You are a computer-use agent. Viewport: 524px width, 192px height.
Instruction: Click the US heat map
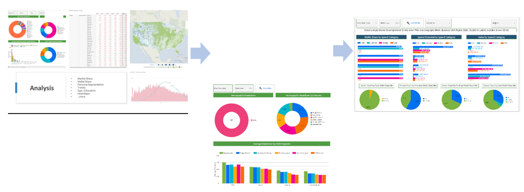[x=159, y=38]
